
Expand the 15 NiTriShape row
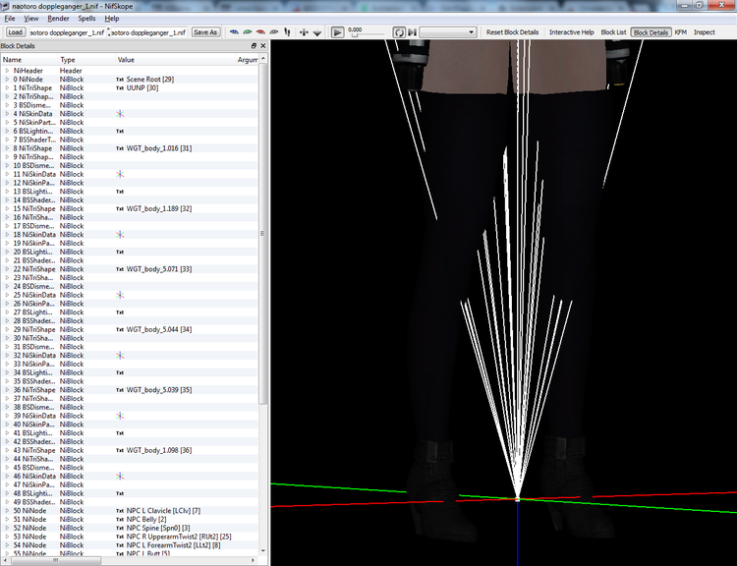[7, 208]
